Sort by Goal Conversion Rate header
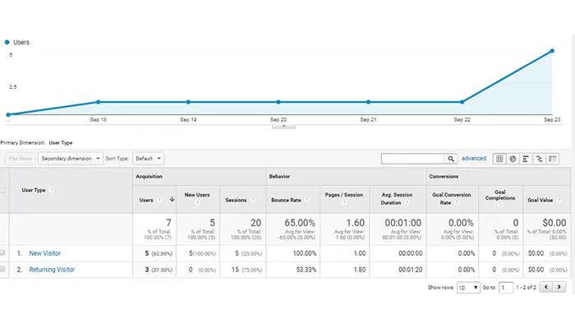 (x=452, y=199)
